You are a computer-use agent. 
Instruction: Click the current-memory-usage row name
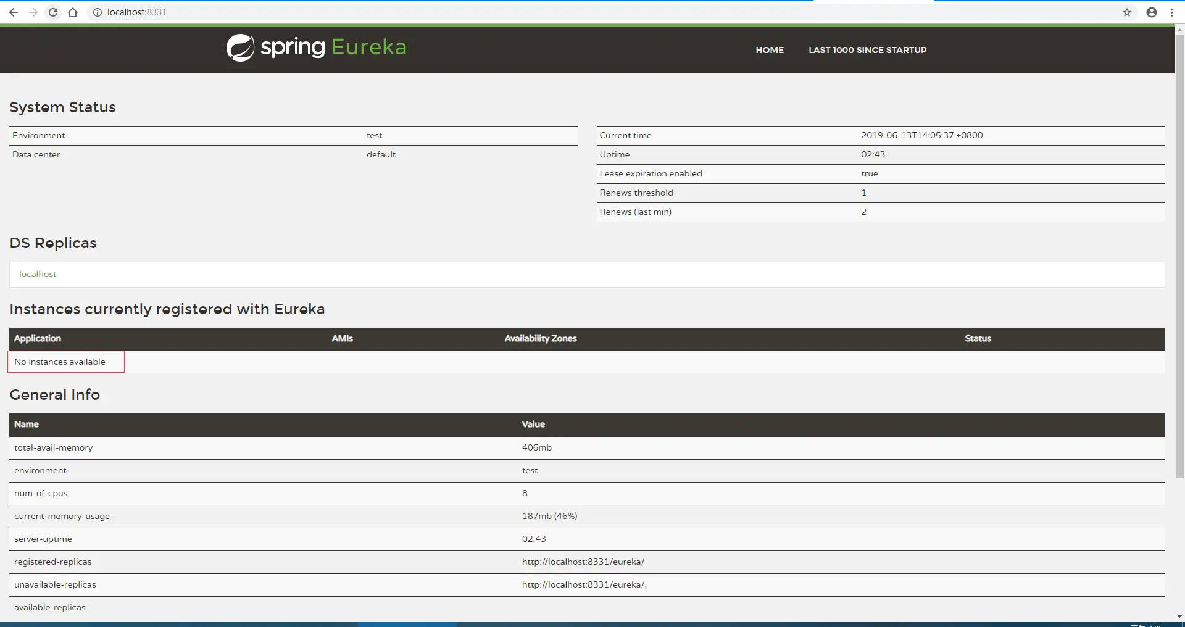coord(62,517)
